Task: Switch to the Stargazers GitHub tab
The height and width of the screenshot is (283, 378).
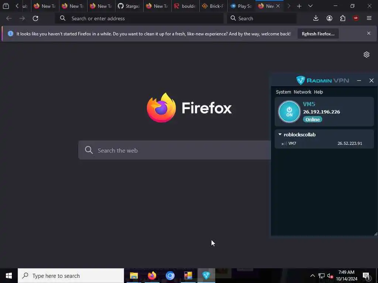Action: point(129,6)
